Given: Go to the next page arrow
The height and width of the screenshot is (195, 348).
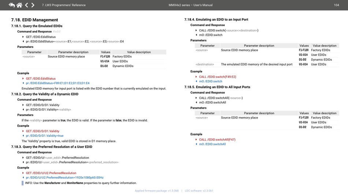Looking at the screenshot, I should point(33,5).
